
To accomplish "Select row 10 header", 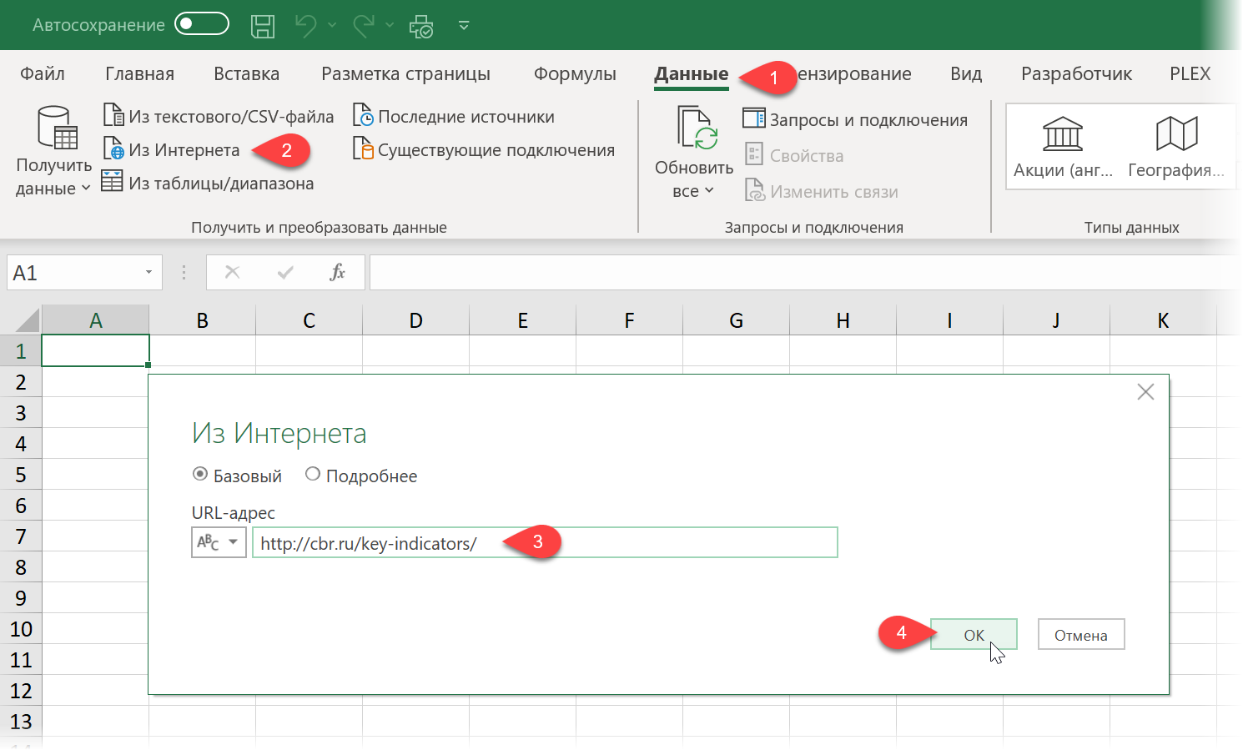I will [x=21, y=629].
